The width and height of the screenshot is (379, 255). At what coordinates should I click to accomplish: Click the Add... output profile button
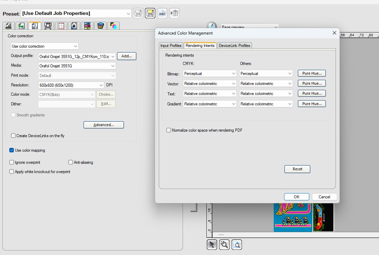coord(127,56)
